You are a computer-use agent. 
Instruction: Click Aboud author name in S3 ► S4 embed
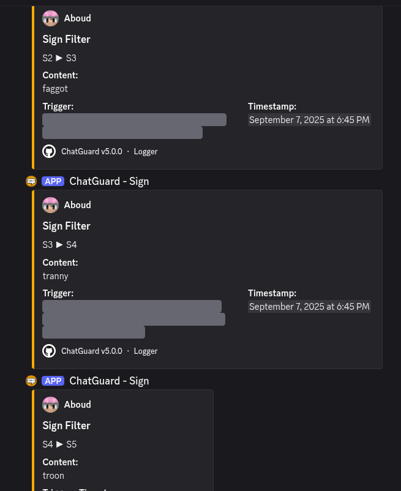pyautogui.click(x=78, y=205)
